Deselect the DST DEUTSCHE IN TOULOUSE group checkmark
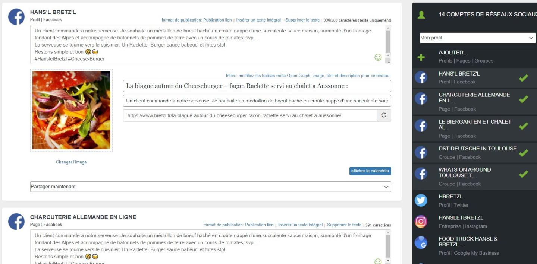The width and height of the screenshot is (537, 264). [x=523, y=153]
